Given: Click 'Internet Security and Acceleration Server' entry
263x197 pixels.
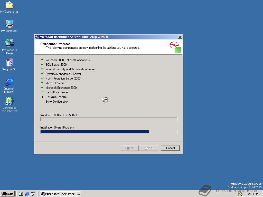Looking at the screenshot, I should [x=70, y=69].
